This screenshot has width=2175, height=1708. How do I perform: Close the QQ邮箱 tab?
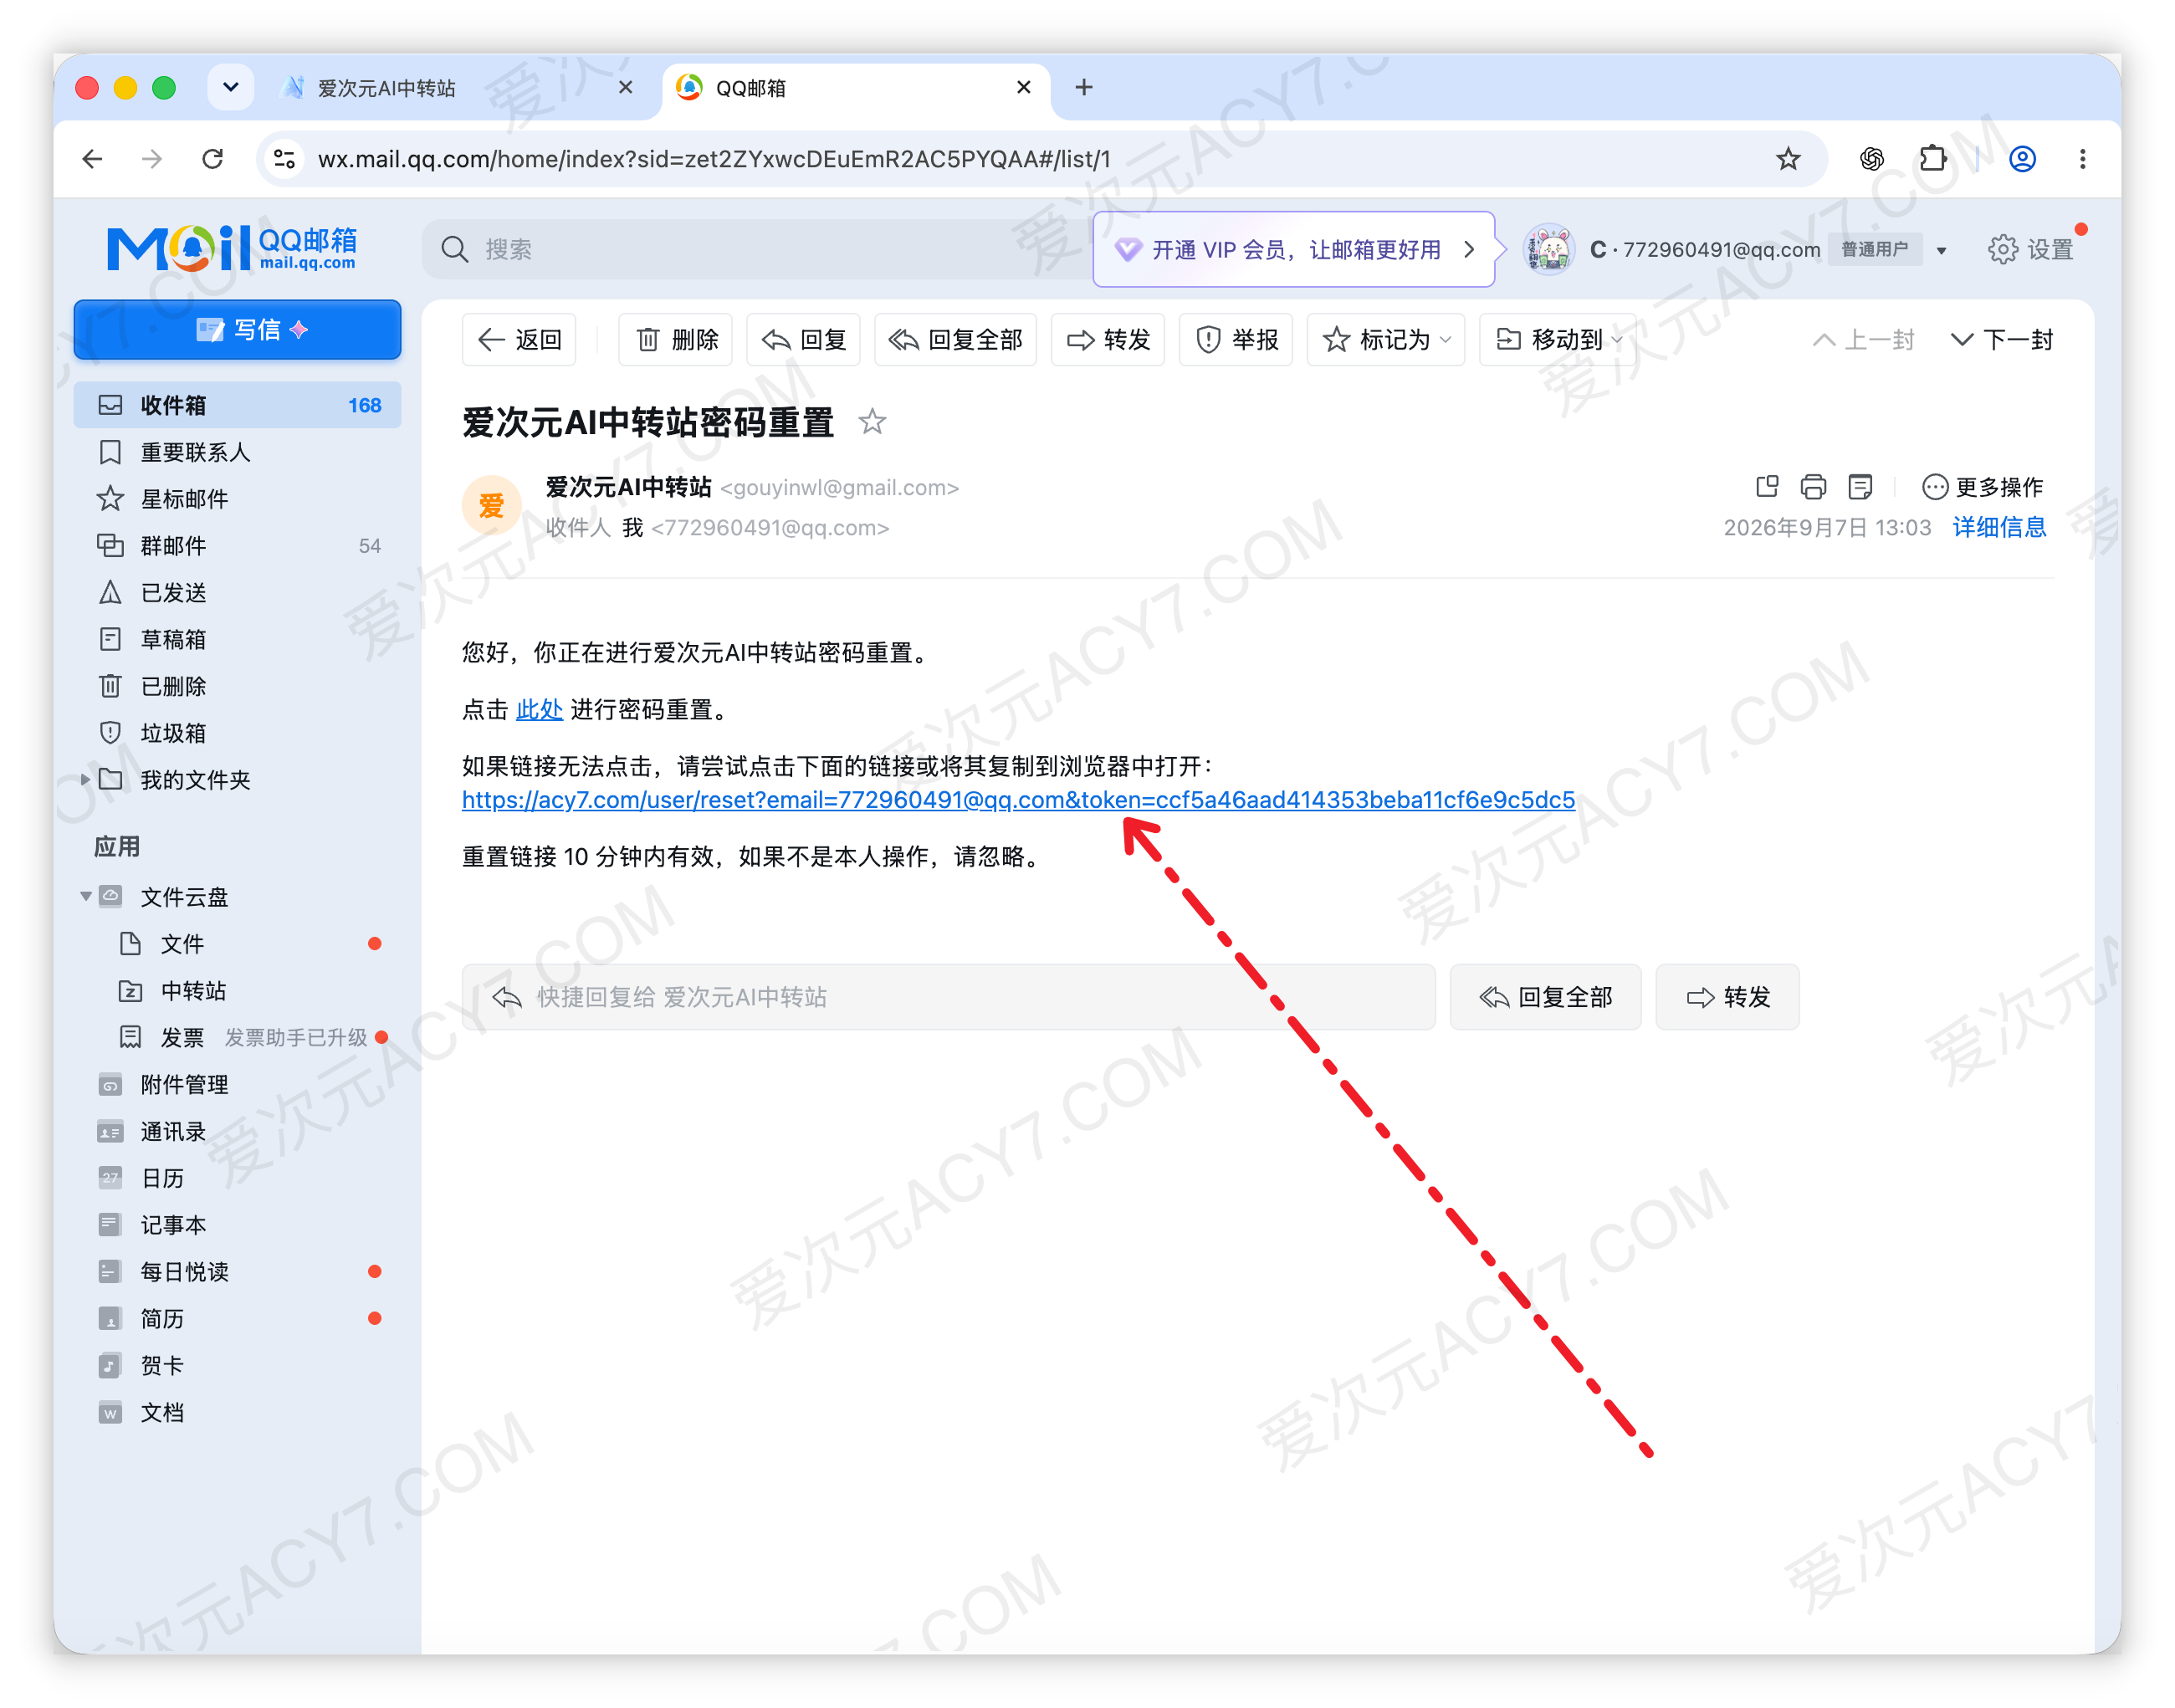coord(1023,88)
